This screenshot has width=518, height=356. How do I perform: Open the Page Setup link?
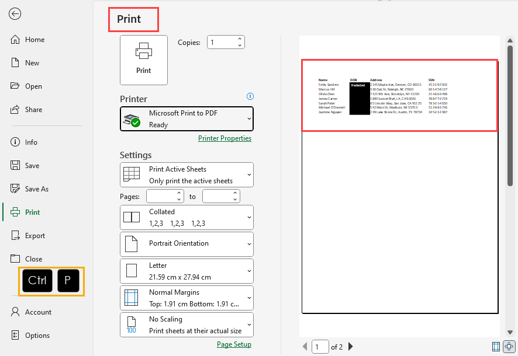tap(234, 344)
